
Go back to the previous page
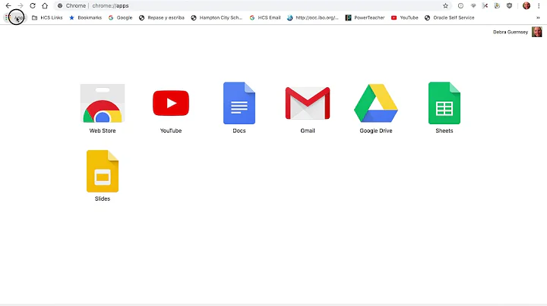8,5
